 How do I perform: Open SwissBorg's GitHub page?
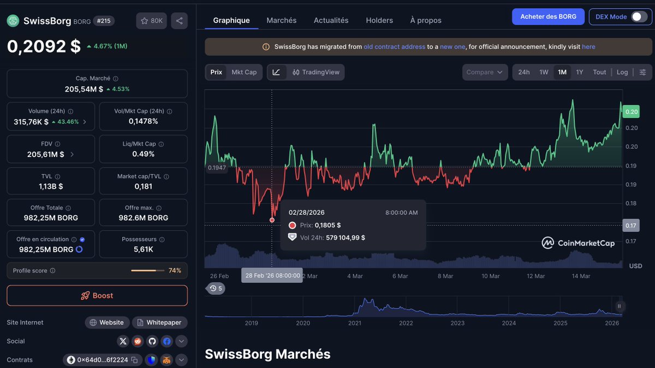(x=152, y=341)
